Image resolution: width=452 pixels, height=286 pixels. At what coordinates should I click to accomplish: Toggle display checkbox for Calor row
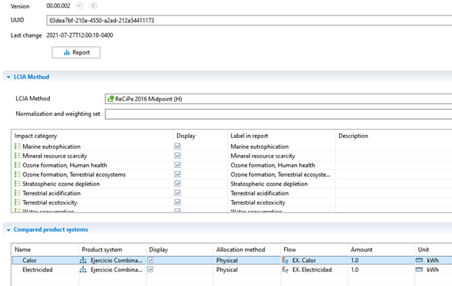150,260
